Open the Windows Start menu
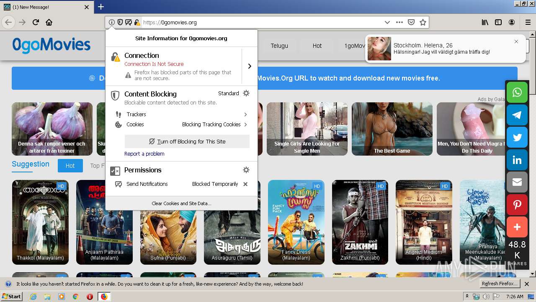Screen dimensions: 536x302 [x=12, y=296]
